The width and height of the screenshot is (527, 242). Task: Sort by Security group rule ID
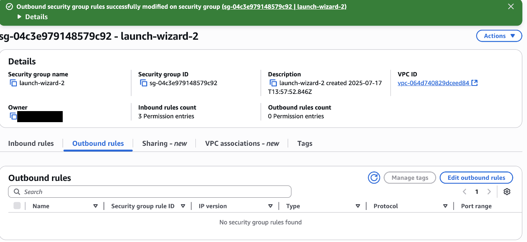click(183, 206)
